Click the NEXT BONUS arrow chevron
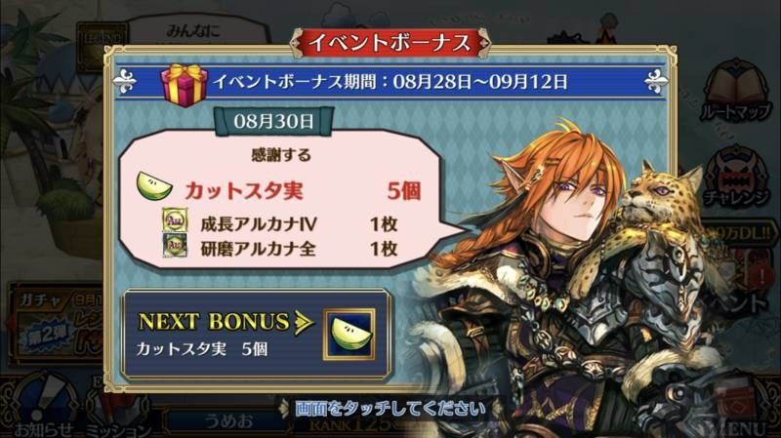 (303, 323)
